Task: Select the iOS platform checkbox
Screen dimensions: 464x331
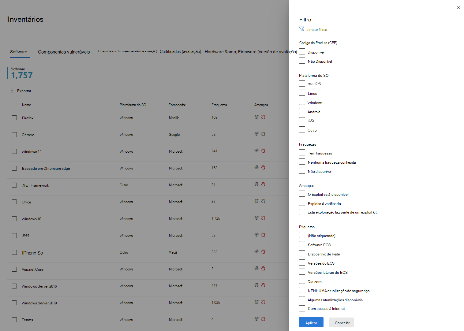Action: click(302, 120)
